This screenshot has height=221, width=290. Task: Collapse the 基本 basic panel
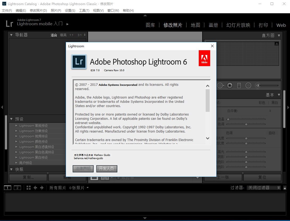pos(279,95)
